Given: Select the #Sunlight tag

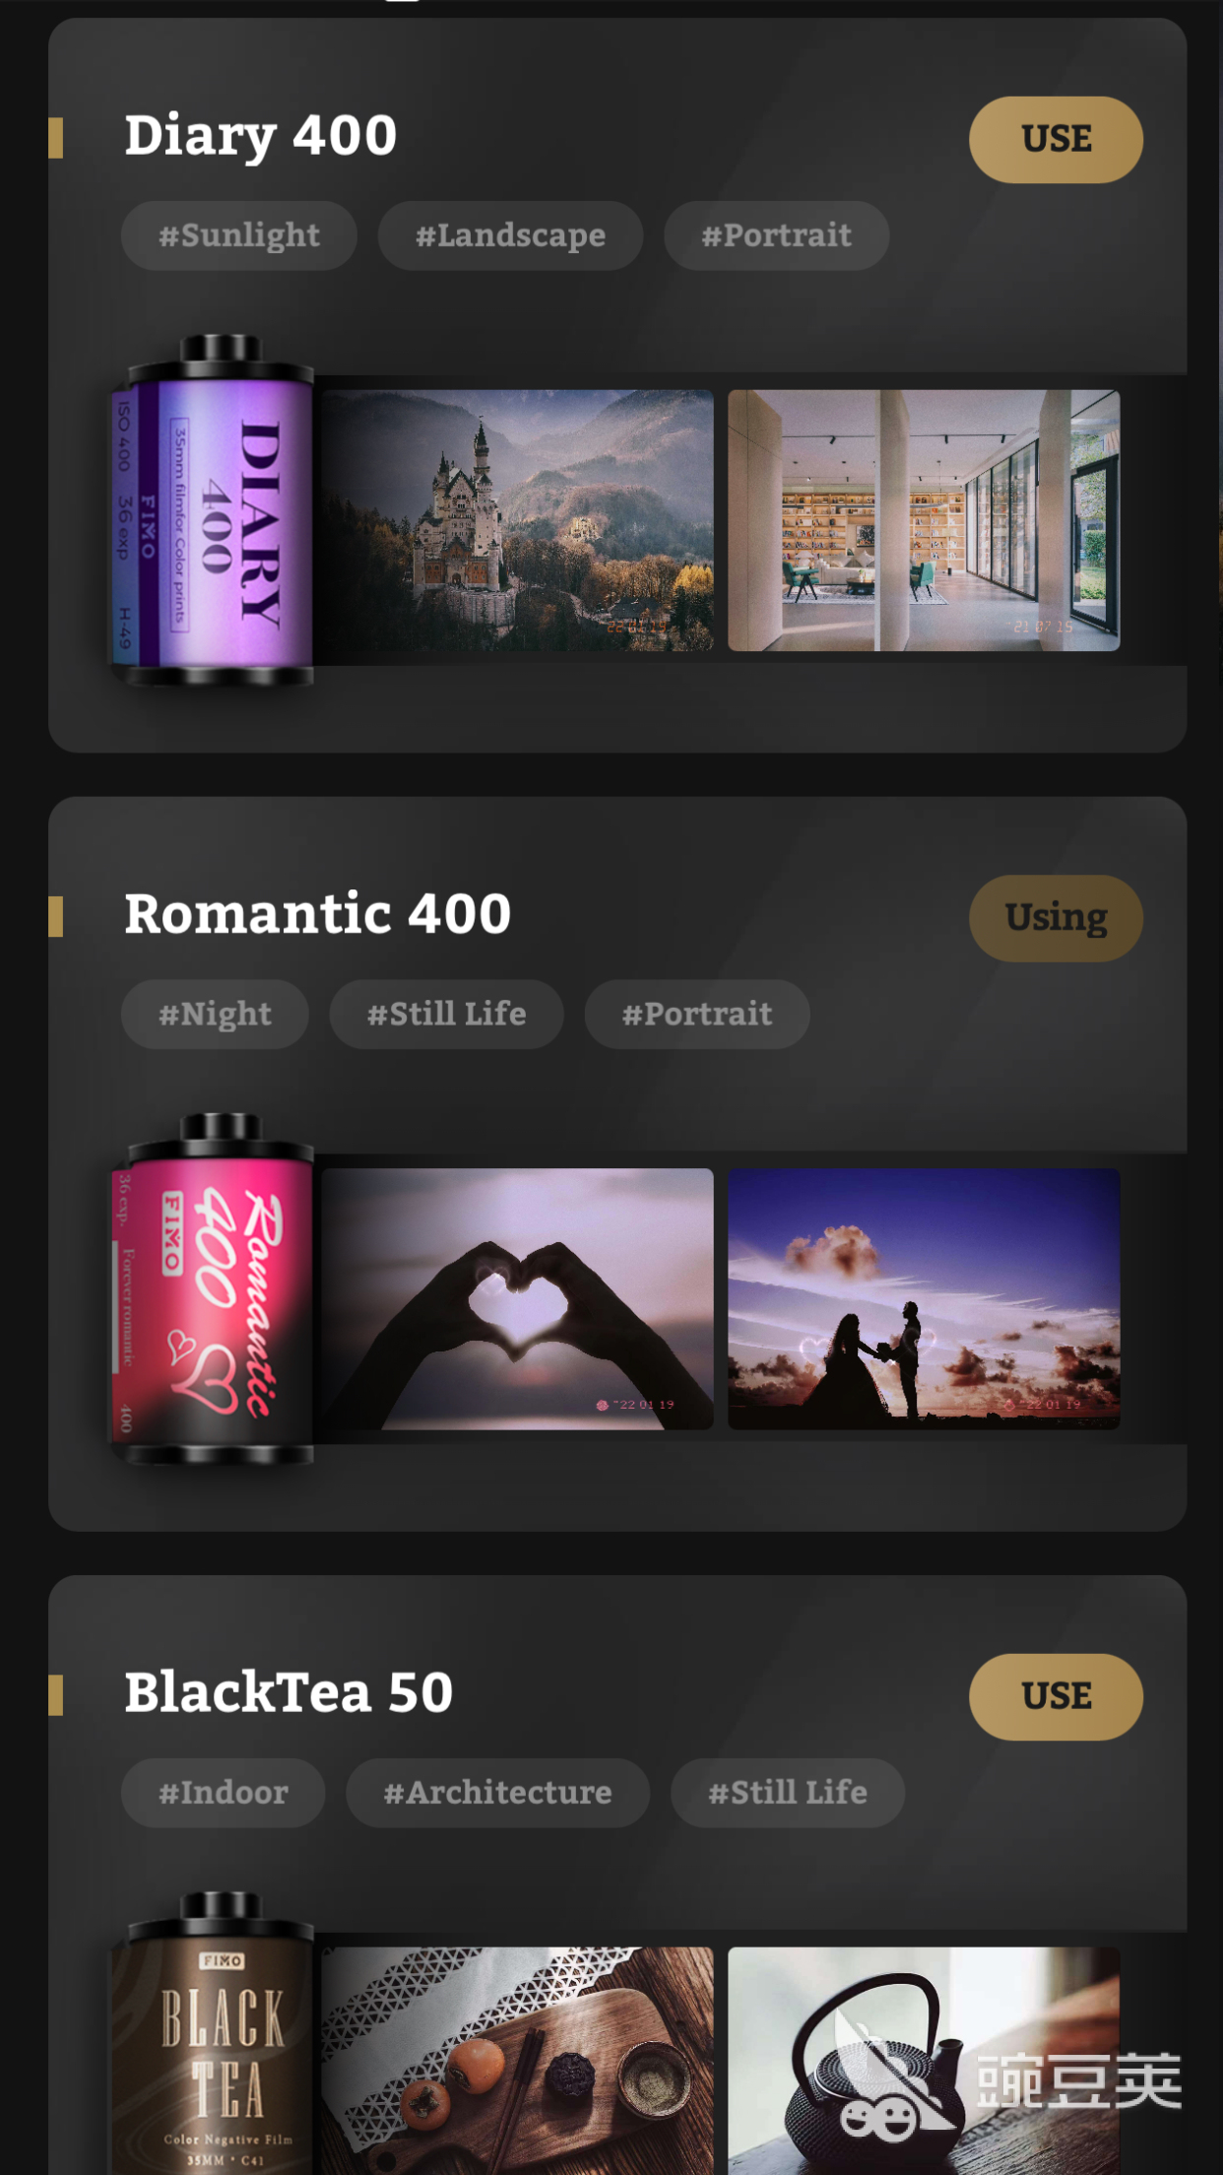Looking at the screenshot, I should point(238,235).
